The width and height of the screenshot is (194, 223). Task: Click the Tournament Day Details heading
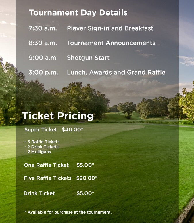[78, 13]
